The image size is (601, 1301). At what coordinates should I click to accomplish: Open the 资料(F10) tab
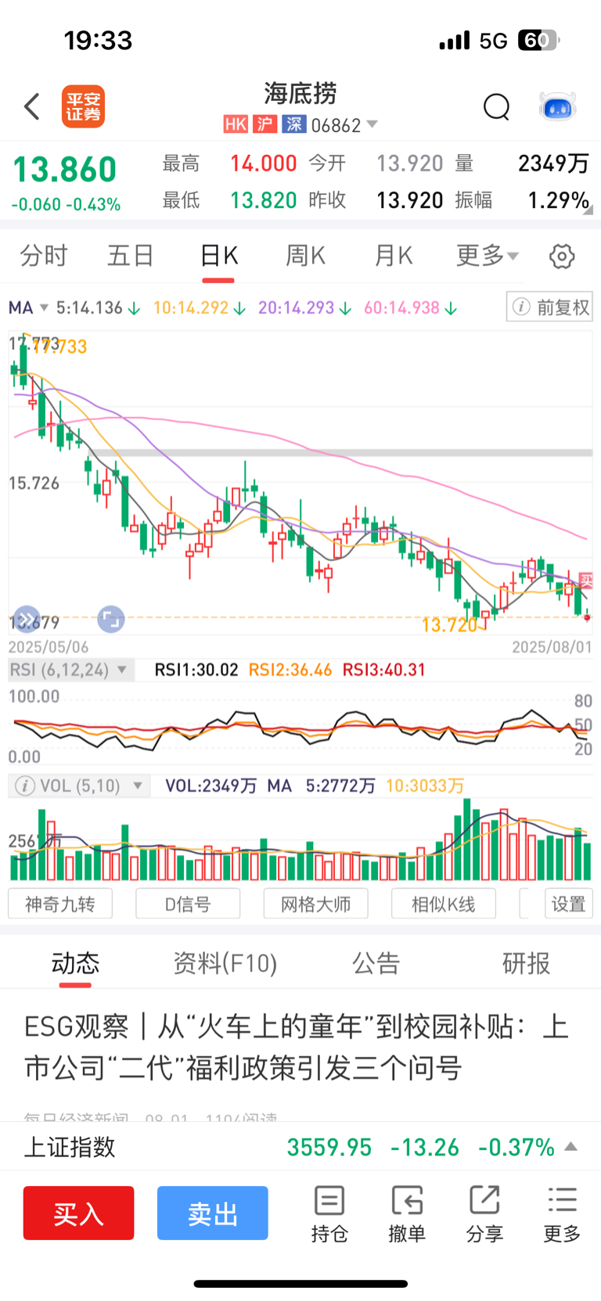click(225, 963)
